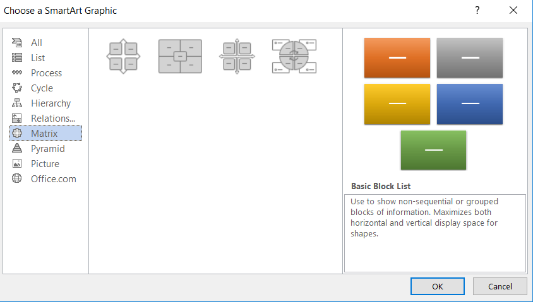The height and width of the screenshot is (302, 533).
Task: Select the Basic Matrix layout thumbnail
Action: click(123, 57)
